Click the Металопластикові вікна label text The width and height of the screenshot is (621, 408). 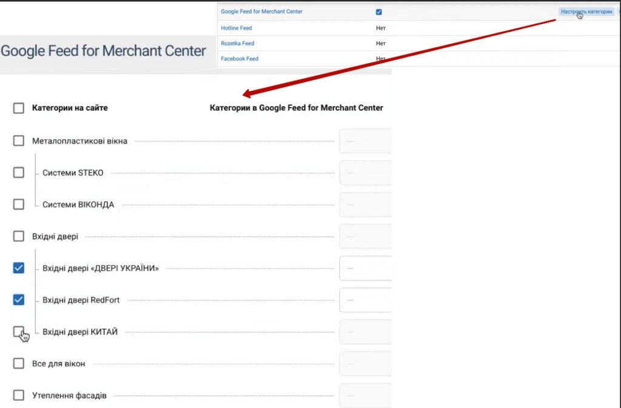click(x=79, y=141)
